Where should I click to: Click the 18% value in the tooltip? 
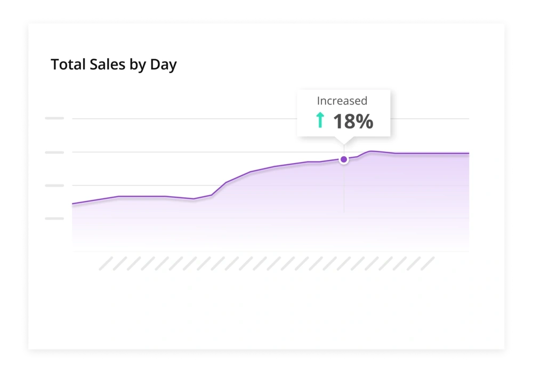[x=353, y=122]
